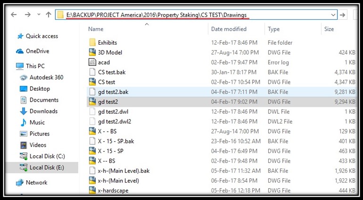The image size is (363, 200).
Task: Select the gd test2.dwl file name
Action: [113, 112]
